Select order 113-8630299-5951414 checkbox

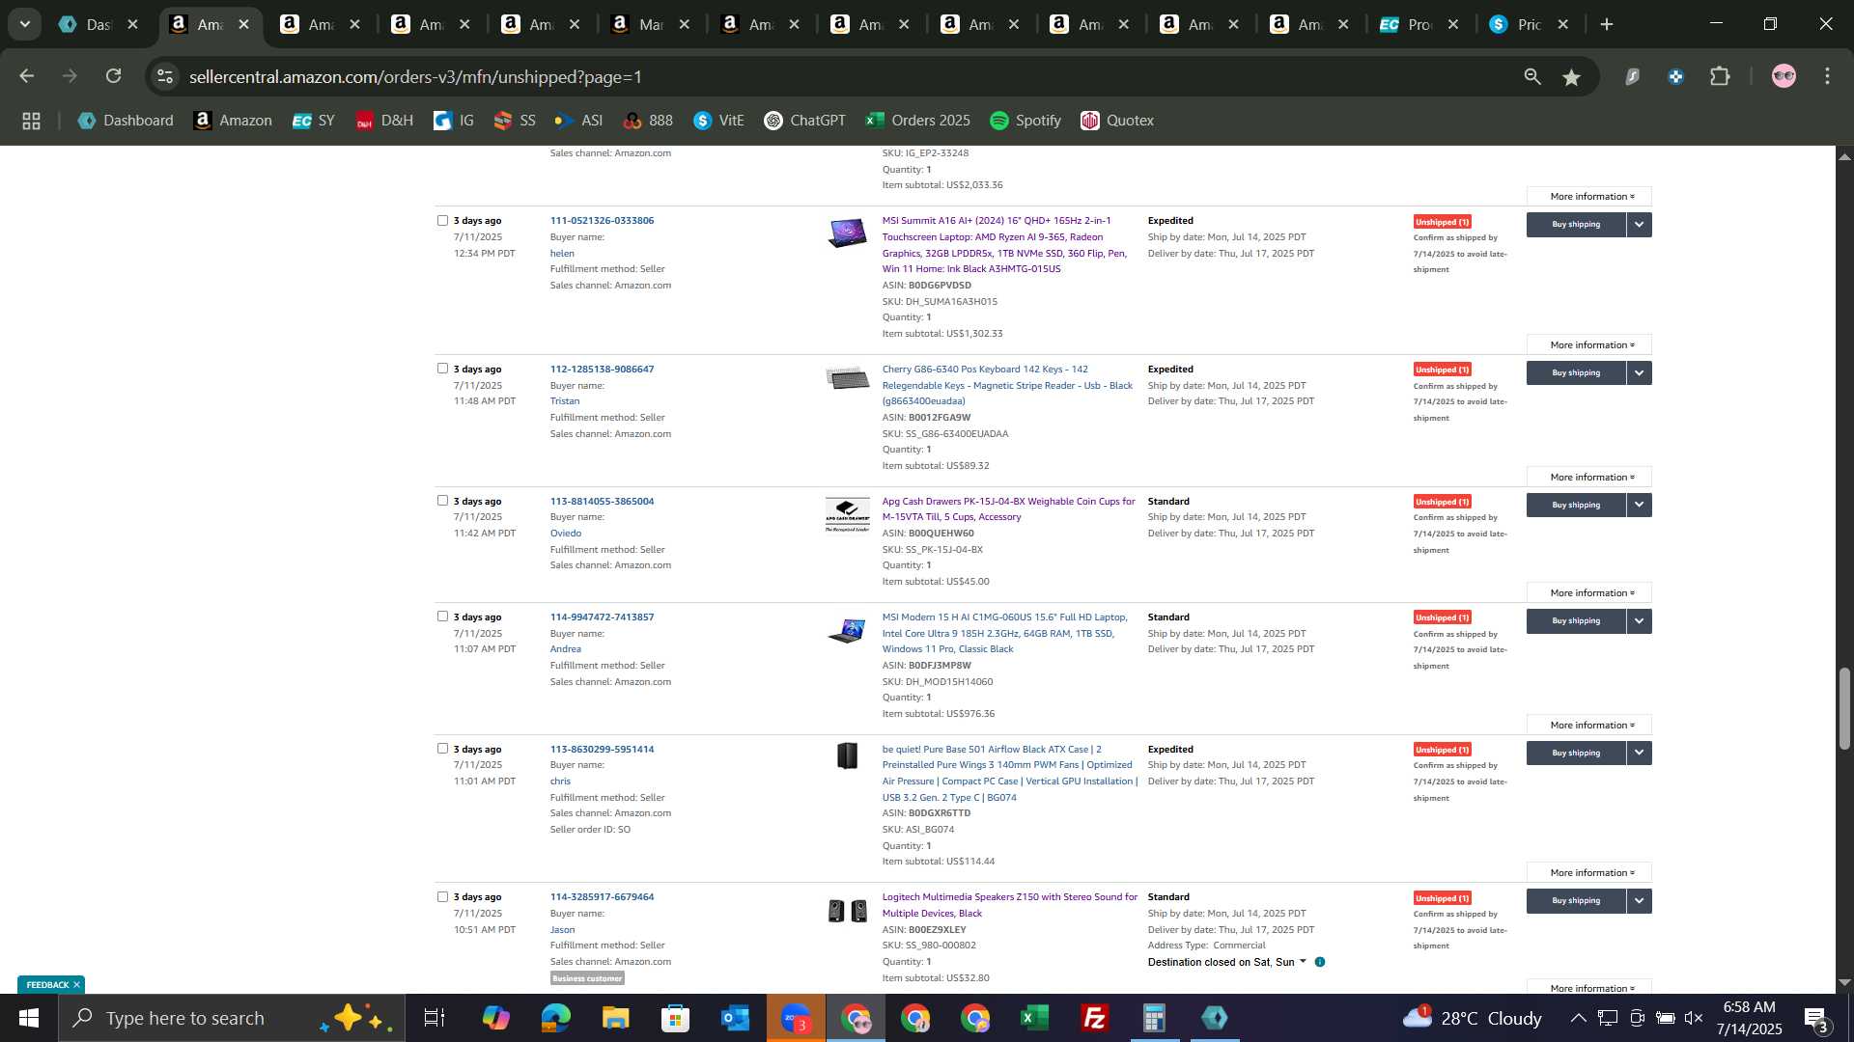pos(442,749)
